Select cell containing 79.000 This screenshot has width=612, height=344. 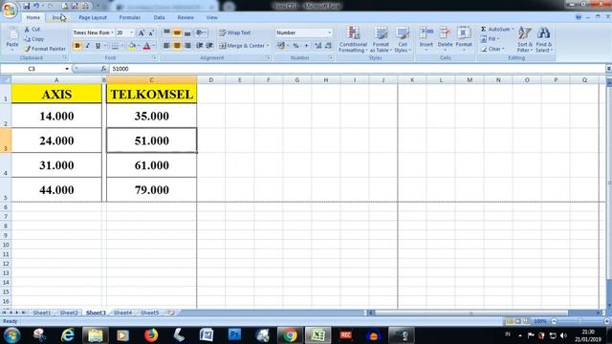[x=151, y=189]
